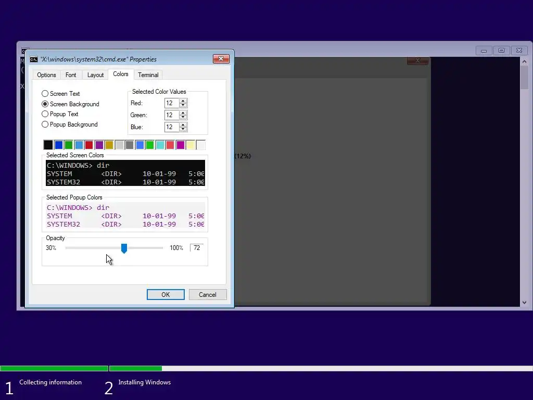The image size is (533, 400).
Task: Pick the purple color swatch
Action: 99,145
